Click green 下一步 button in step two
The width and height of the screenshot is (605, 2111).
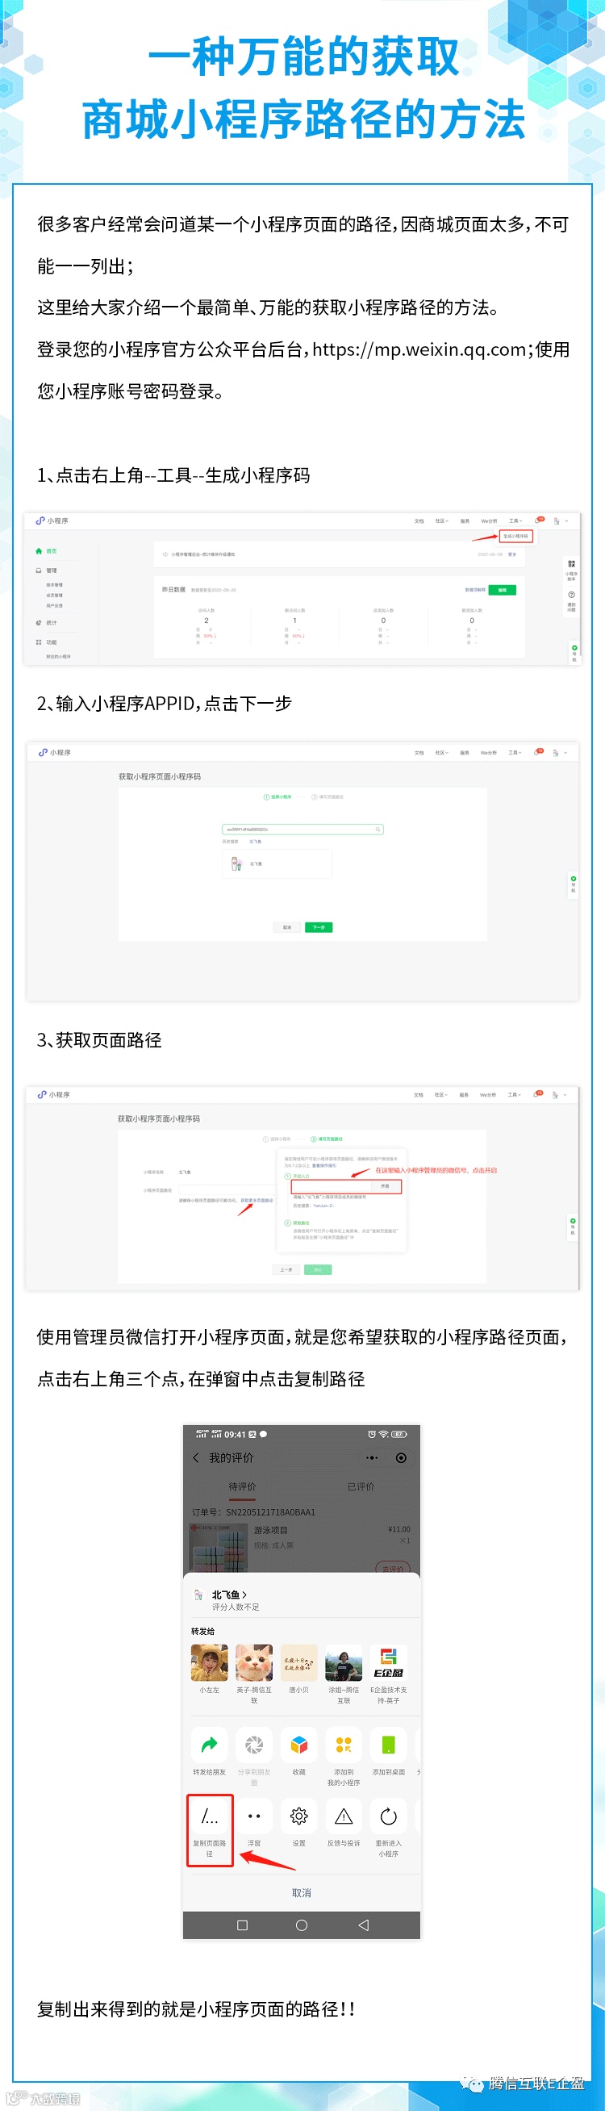[x=319, y=928]
